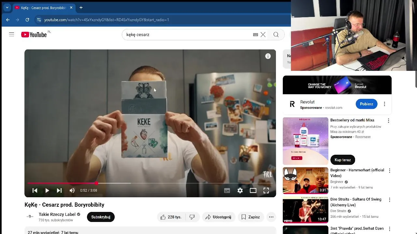This screenshot has width=417, height=234.
Task: Click the kękę cesarz search field
Action: 187,34
